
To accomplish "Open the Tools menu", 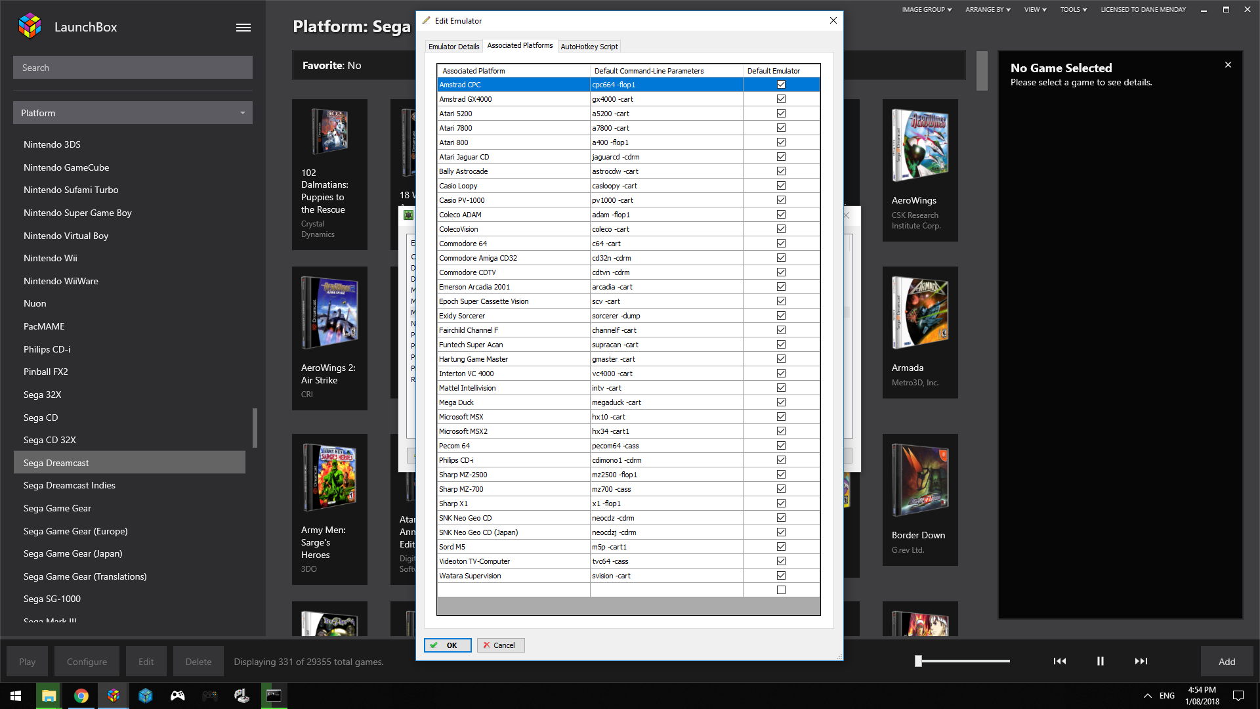I will point(1073,10).
